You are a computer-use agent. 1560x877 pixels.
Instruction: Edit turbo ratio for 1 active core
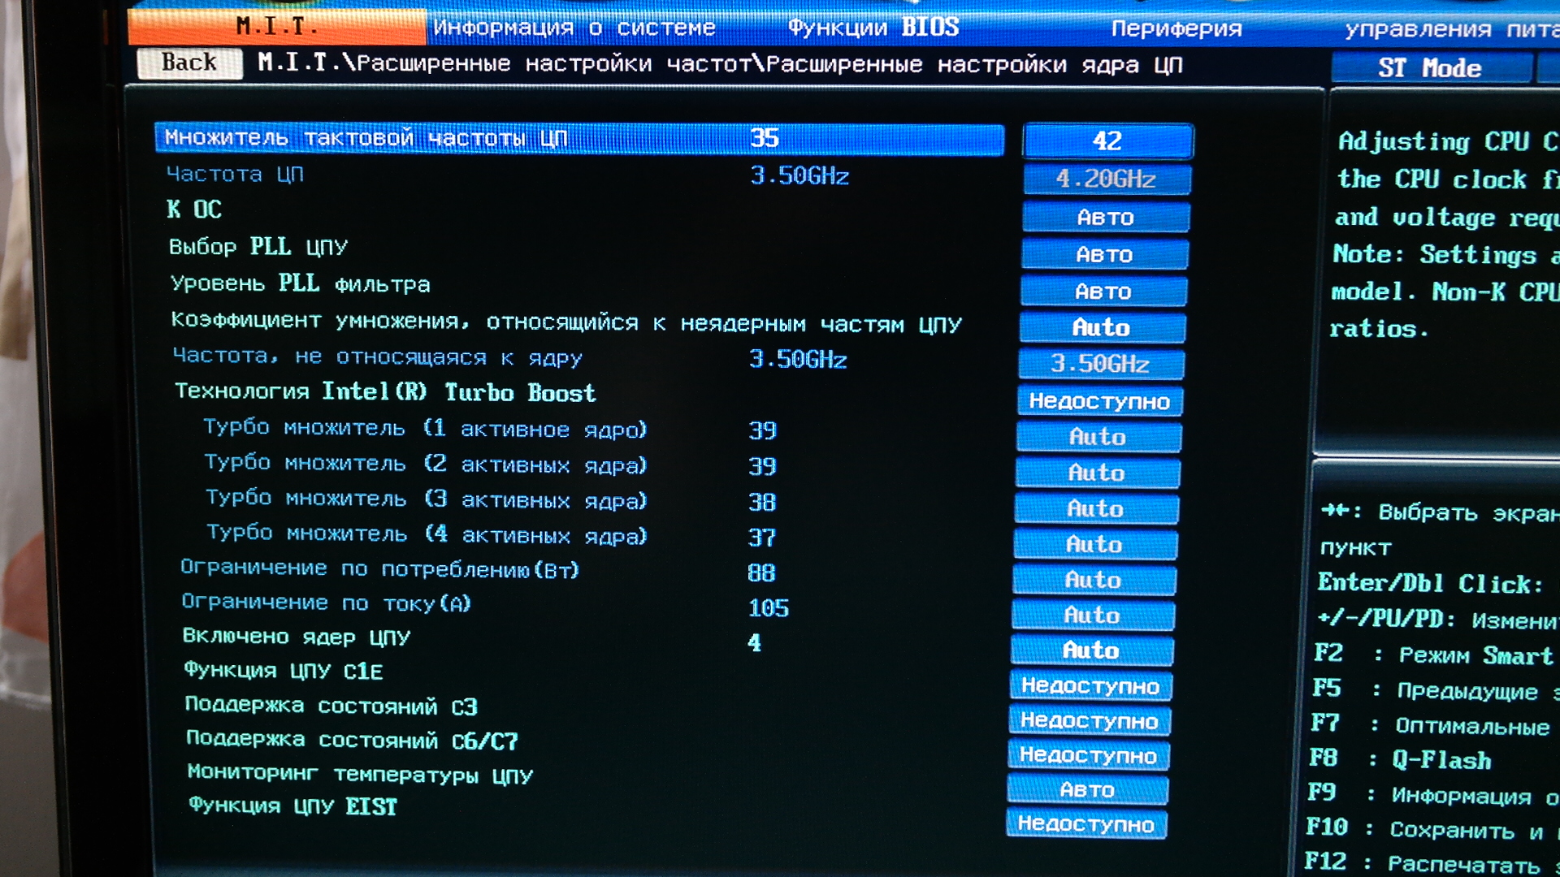point(1098,438)
